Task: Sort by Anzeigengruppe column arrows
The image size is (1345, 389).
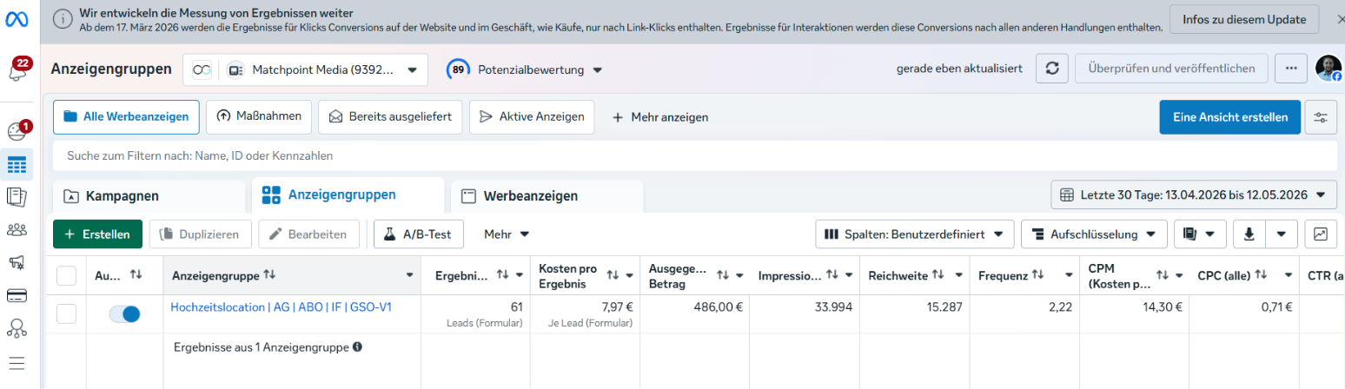Action: pos(269,275)
